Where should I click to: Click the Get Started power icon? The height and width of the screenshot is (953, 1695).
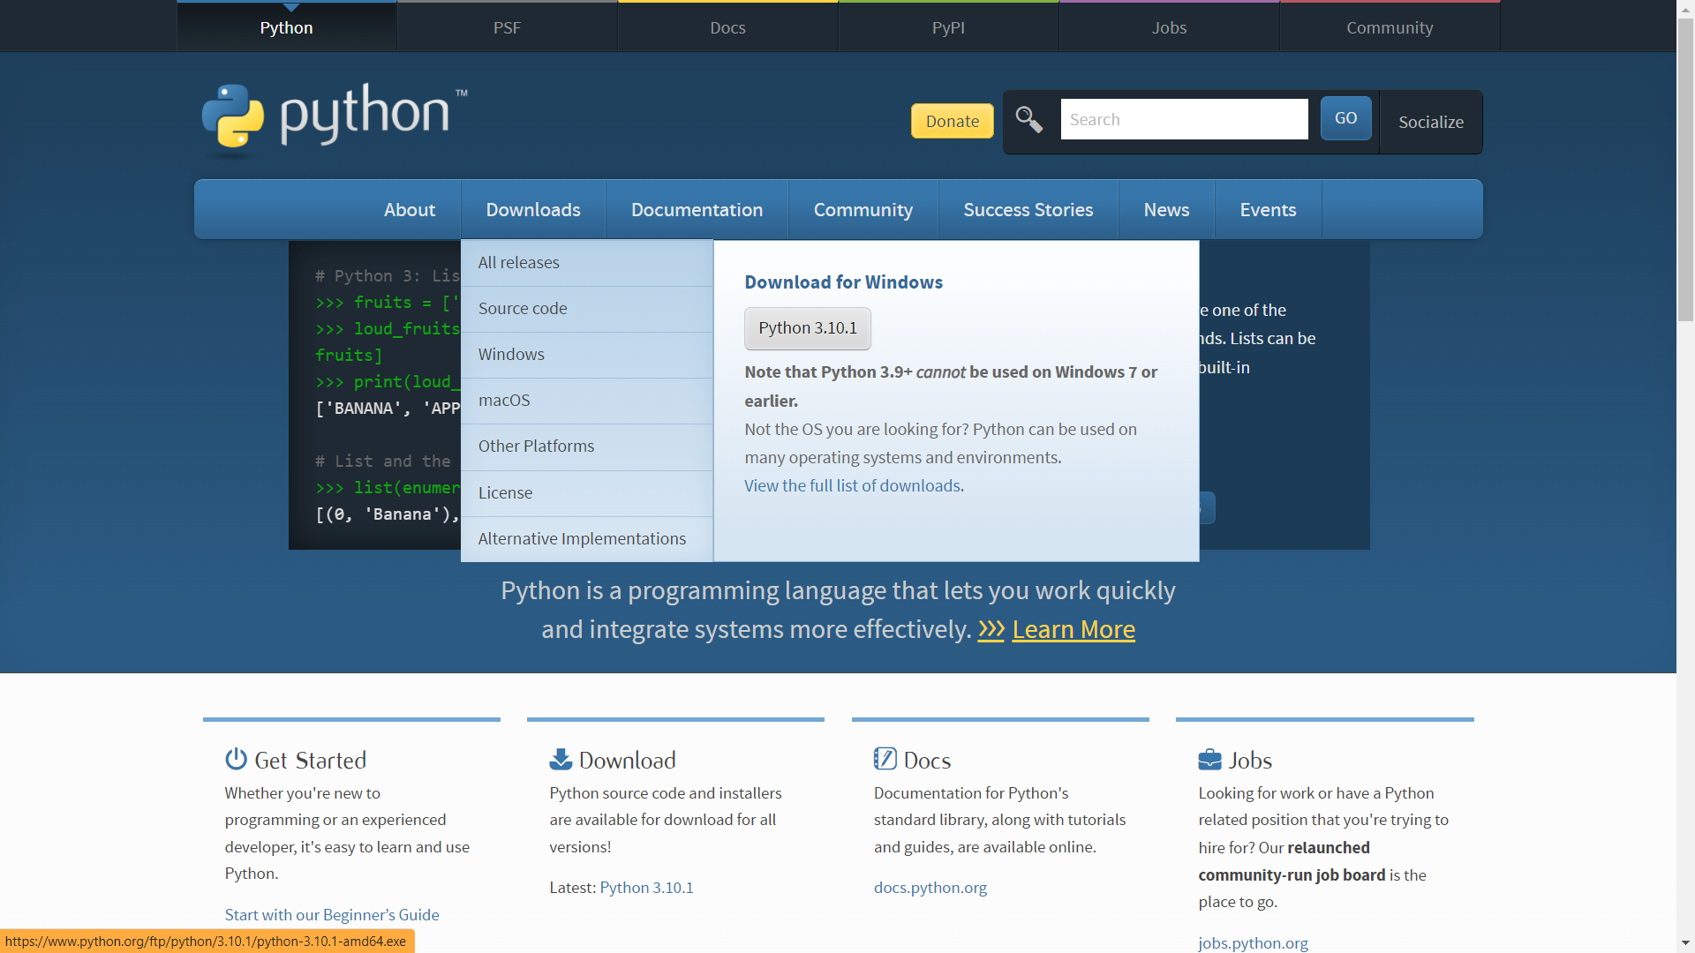(236, 759)
